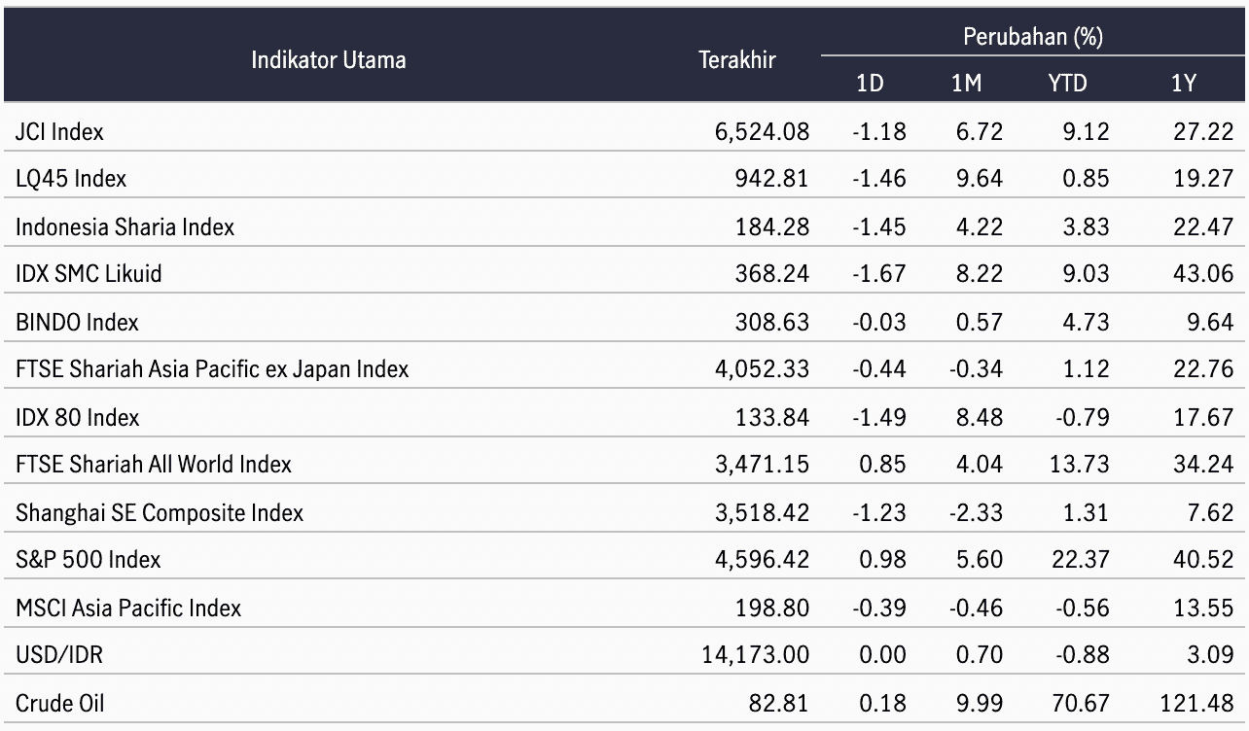Select the 'Crude Oil' row label
The image size is (1249, 731).
point(59,704)
